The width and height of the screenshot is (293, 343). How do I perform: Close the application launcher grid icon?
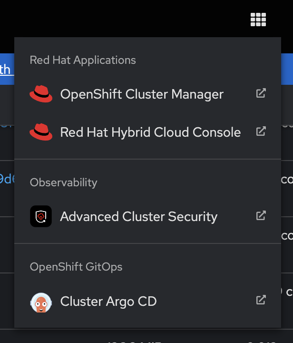tap(258, 20)
